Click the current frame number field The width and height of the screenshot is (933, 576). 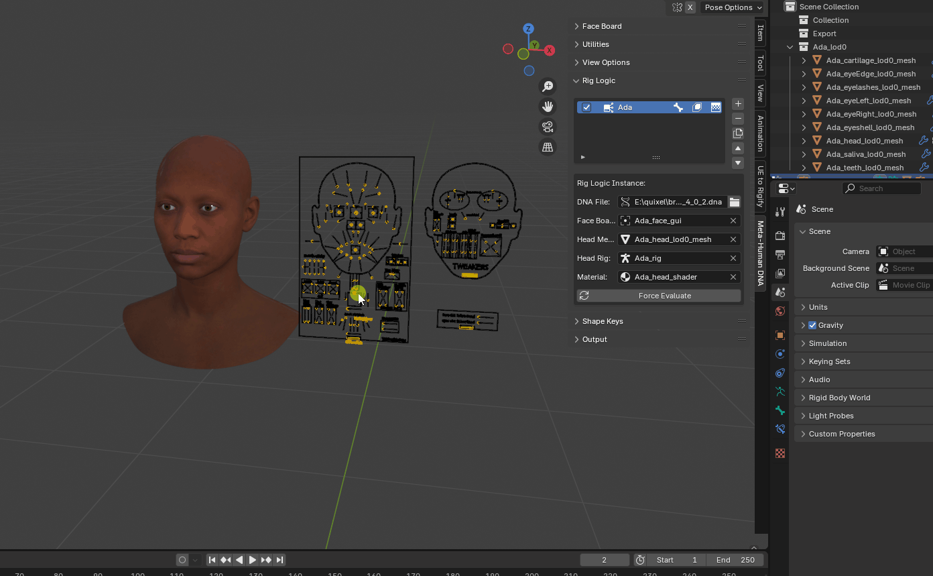(x=604, y=560)
